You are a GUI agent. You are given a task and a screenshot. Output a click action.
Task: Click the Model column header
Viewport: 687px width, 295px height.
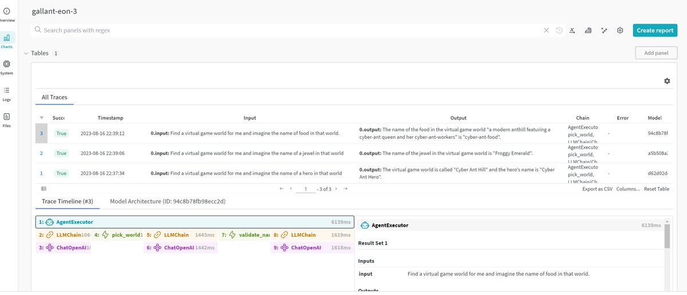point(654,118)
